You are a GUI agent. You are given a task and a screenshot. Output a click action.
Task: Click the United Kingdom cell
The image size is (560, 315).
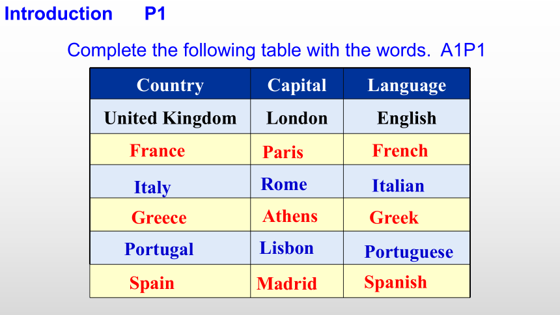(x=170, y=116)
